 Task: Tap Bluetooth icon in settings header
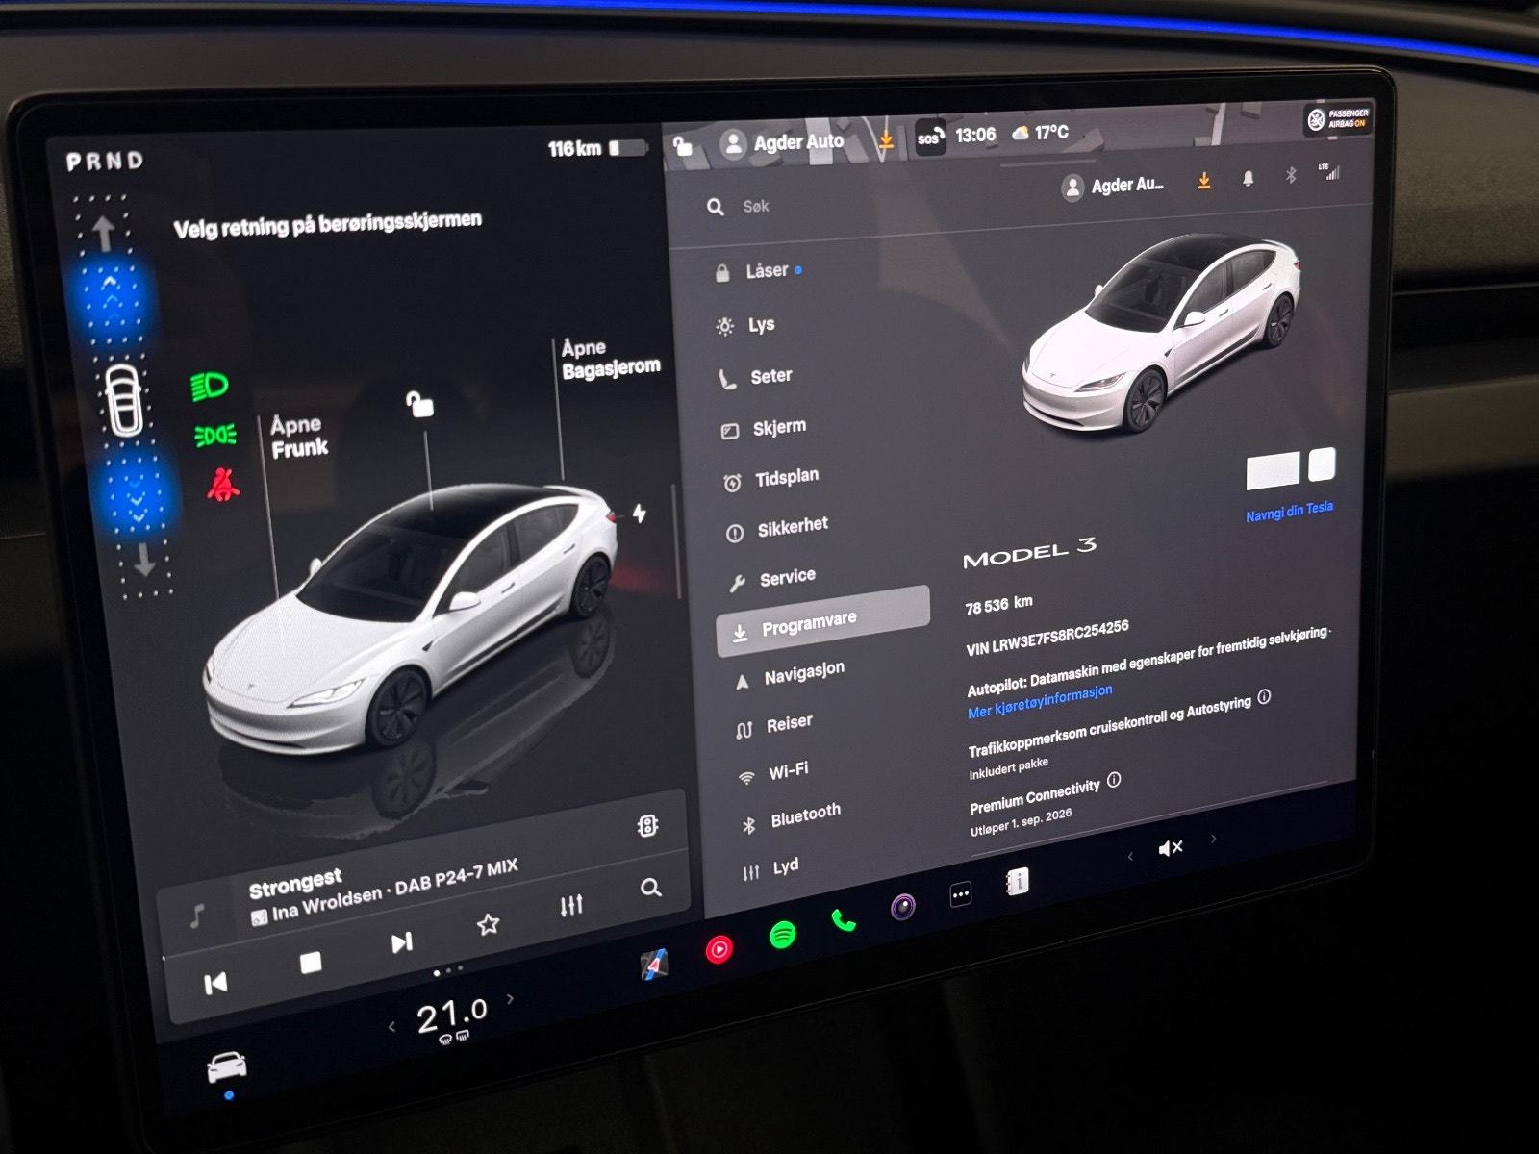tap(1291, 175)
